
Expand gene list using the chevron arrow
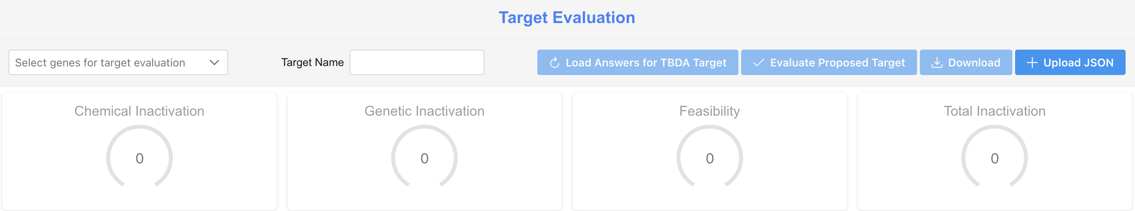tap(214, 63)
